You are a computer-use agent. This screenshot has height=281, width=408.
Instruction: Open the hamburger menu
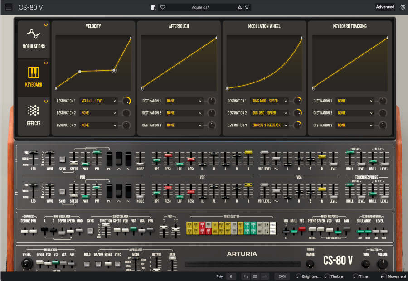coord(8,7)
